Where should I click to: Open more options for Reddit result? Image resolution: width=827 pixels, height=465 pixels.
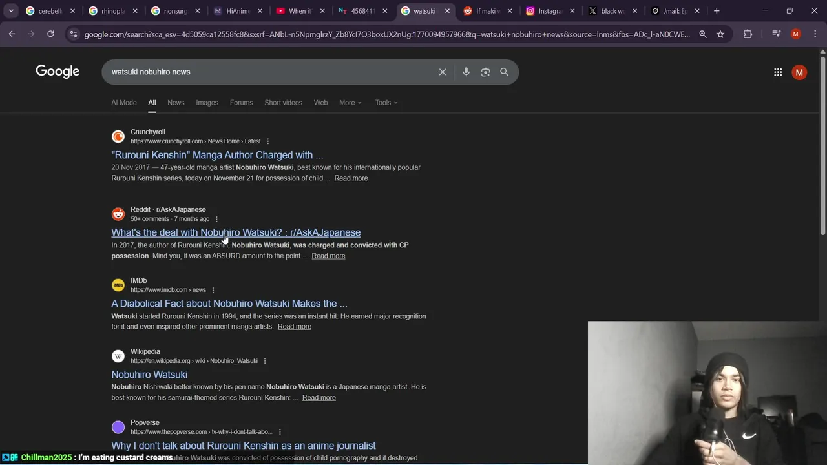[216, 219]
